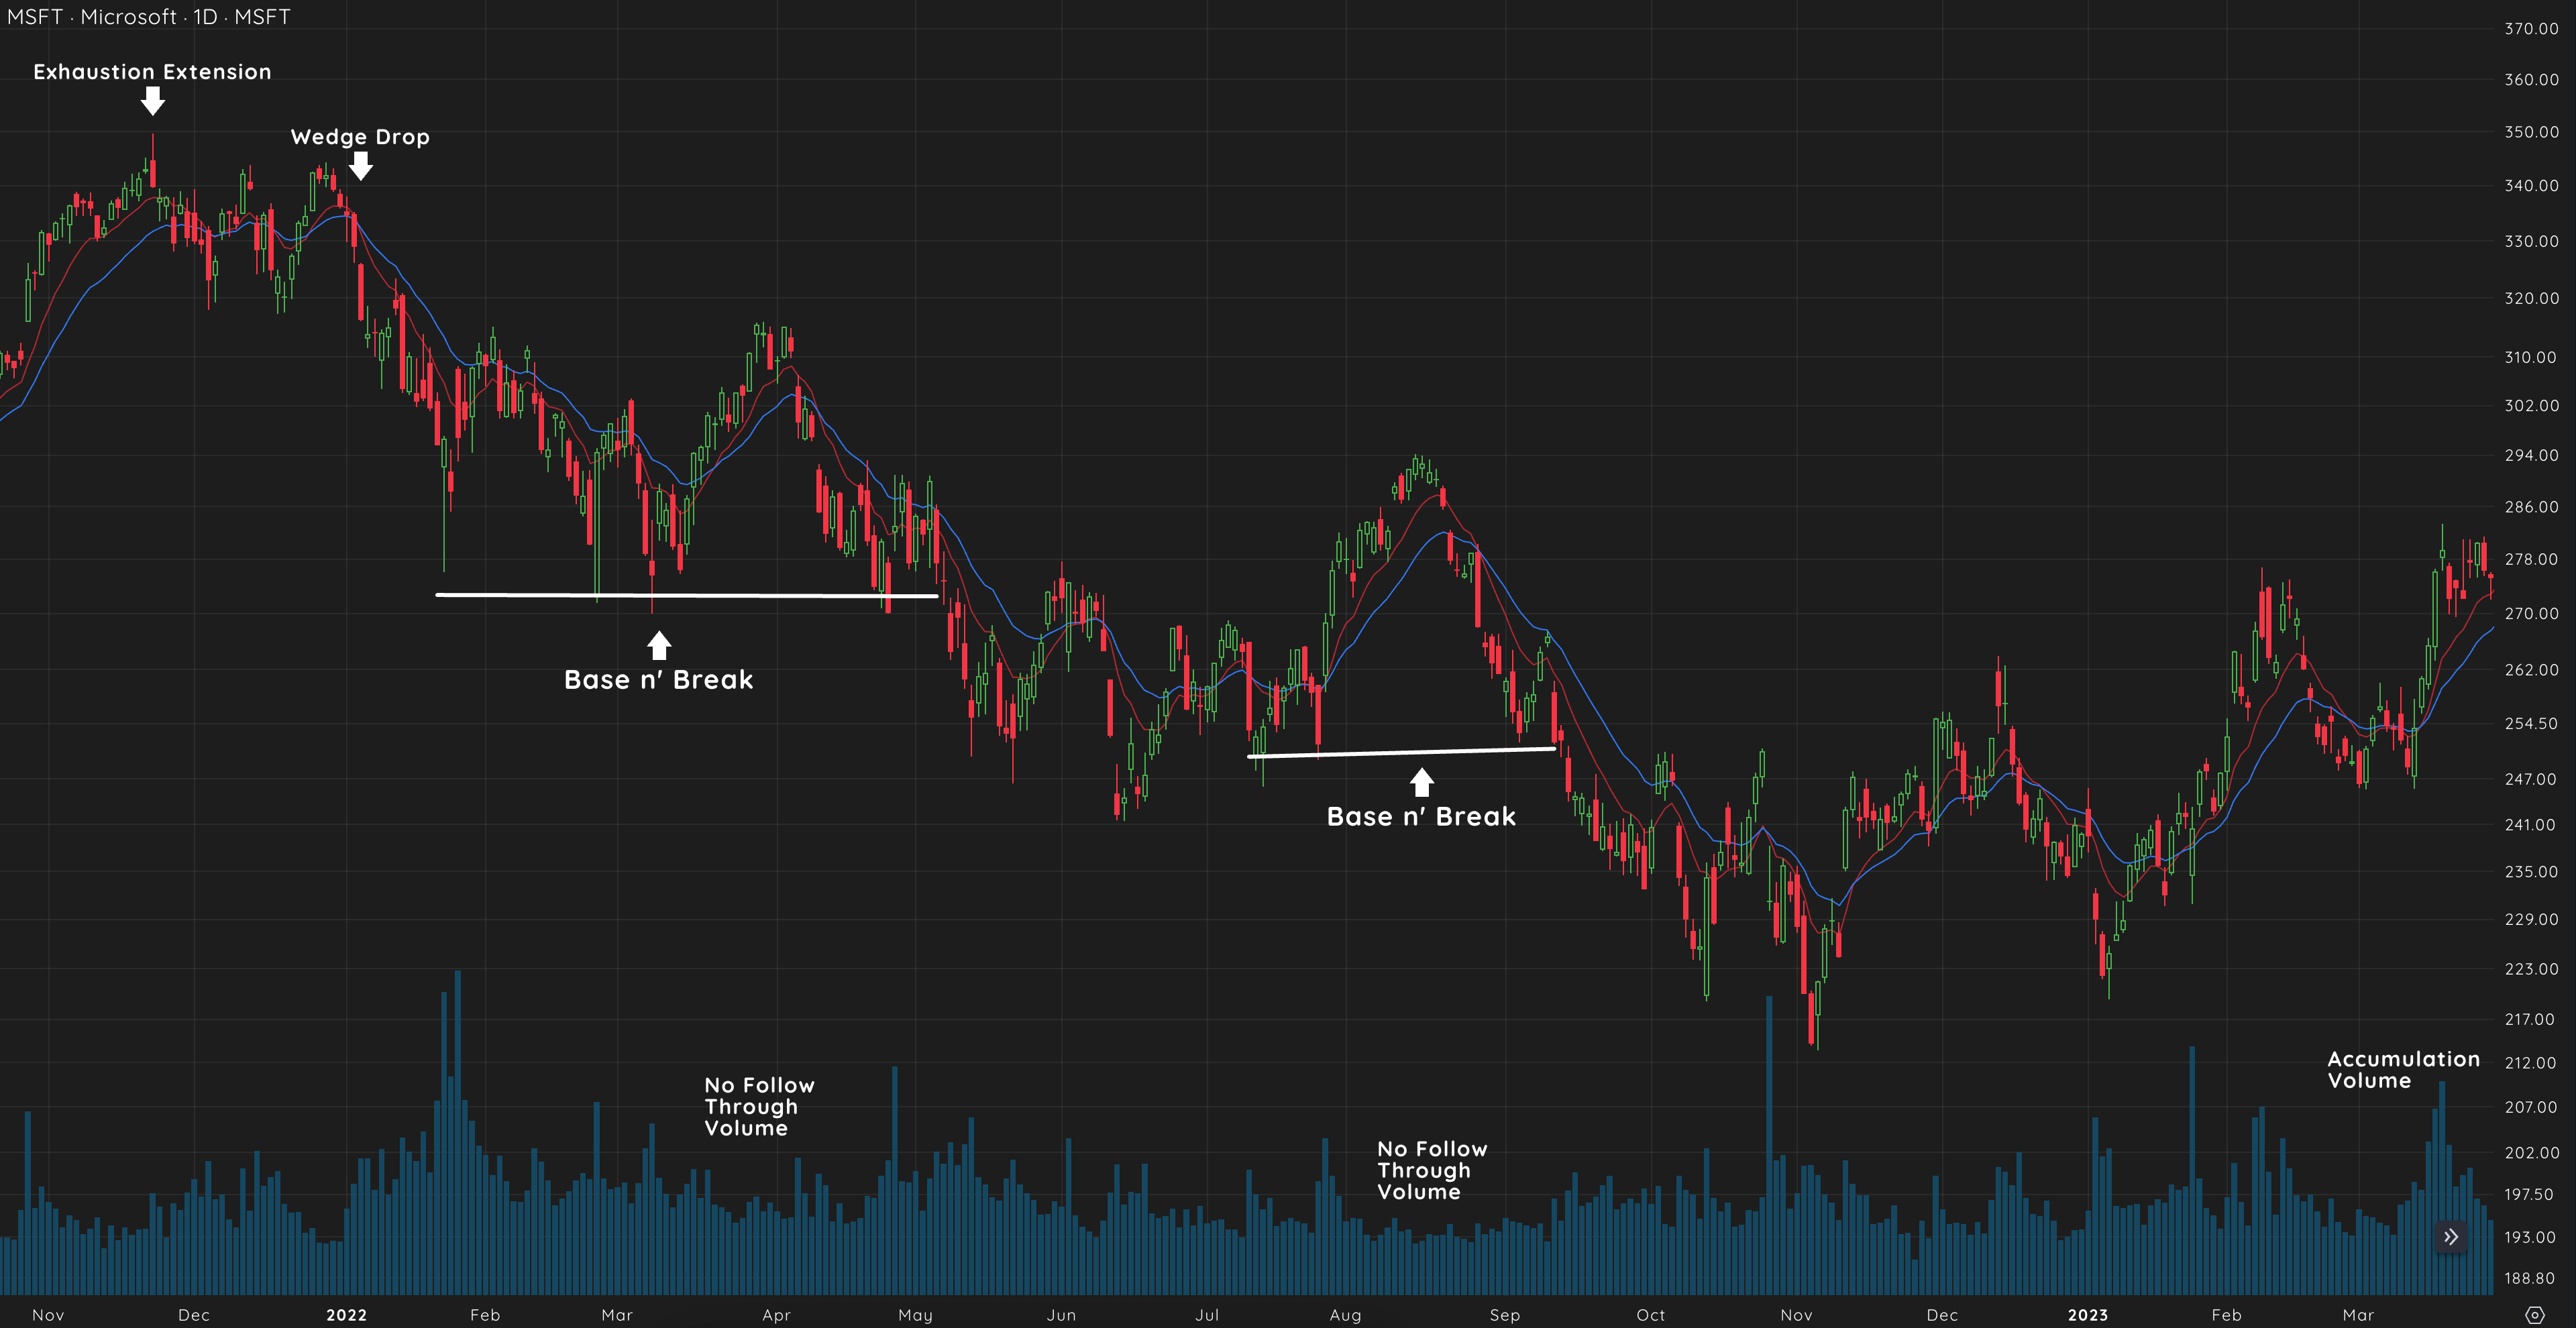Click the 188.80 price axis label
The image size is (2576, 1328).
coord(2531,1279)
